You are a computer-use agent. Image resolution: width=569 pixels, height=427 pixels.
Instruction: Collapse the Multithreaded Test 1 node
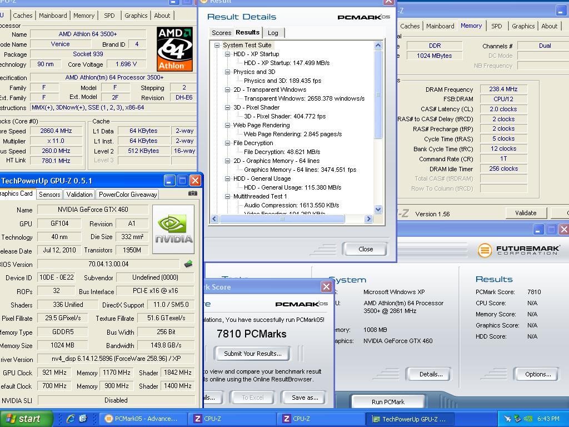tap(227, 196)
